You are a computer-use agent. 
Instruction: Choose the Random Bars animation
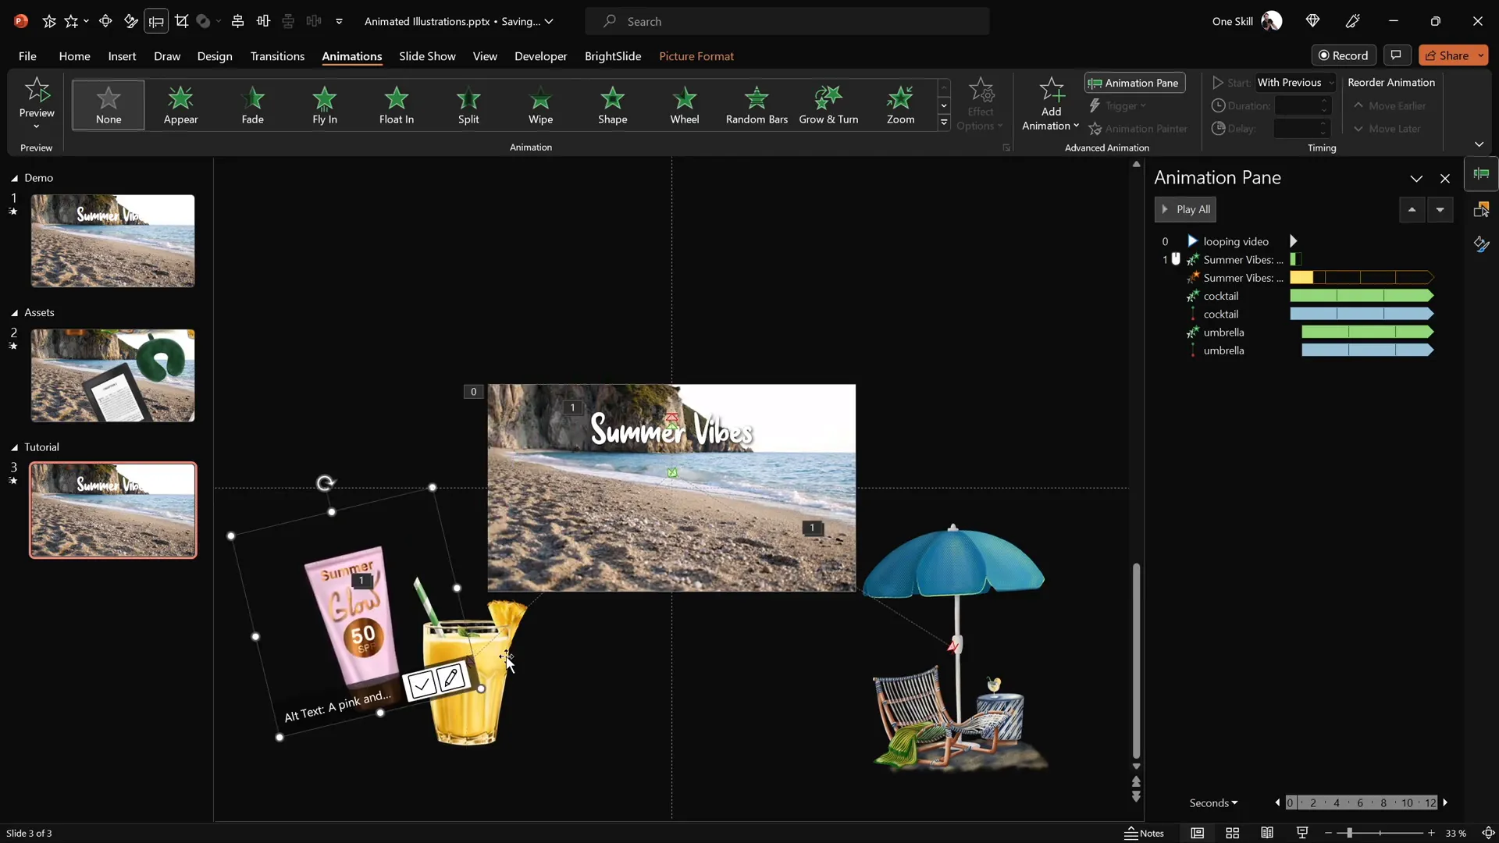point(757,105)
